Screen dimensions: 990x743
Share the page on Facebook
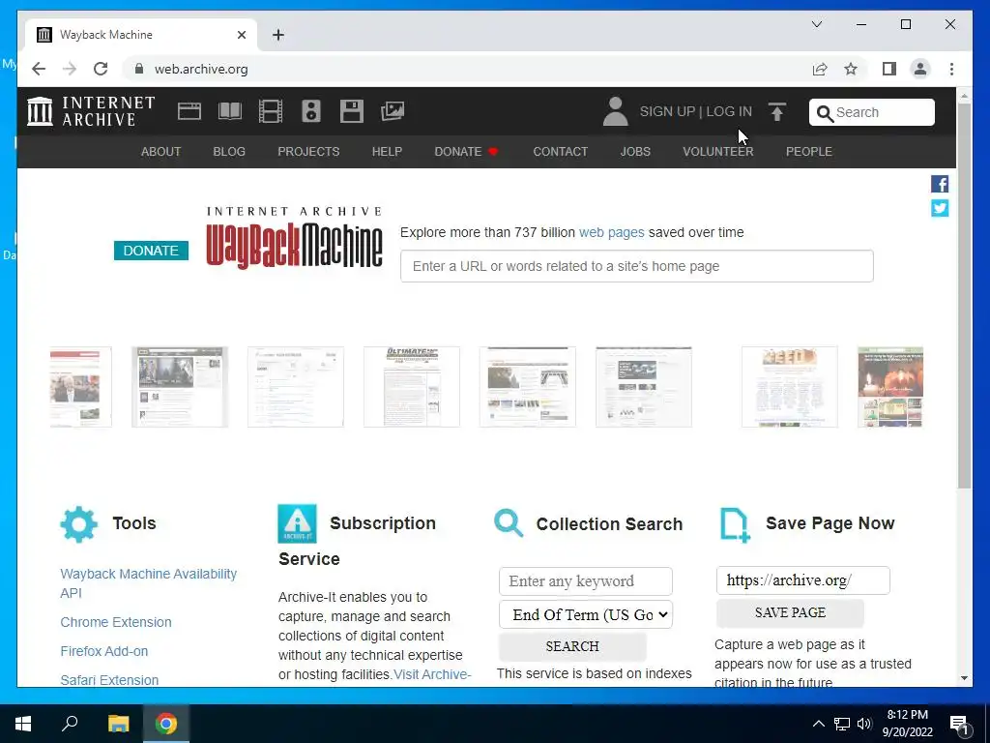[940, 184]
